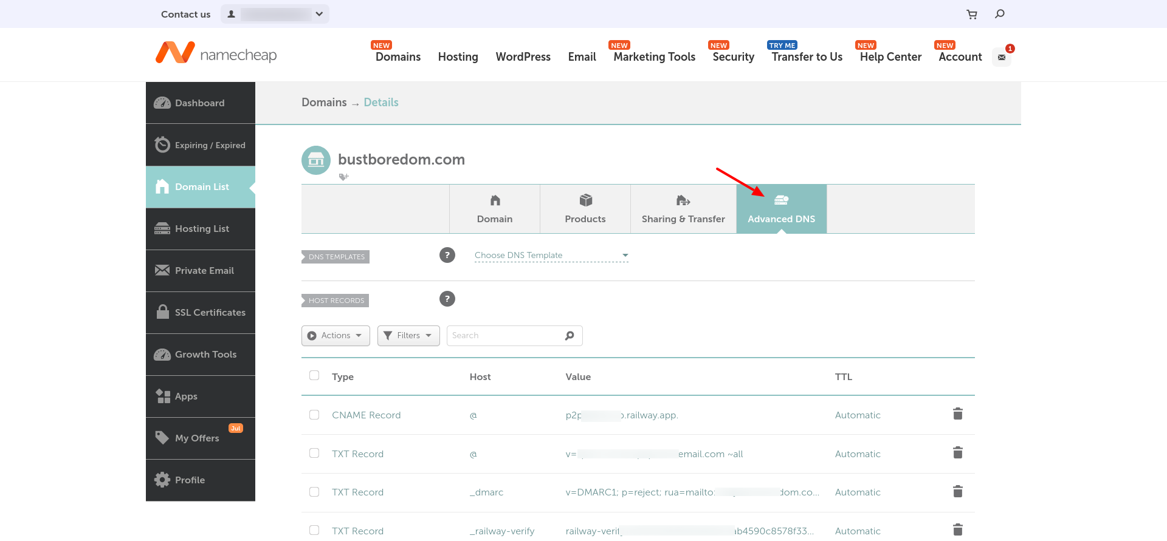
Task: Click the Host column header
Action: point(480,376)
